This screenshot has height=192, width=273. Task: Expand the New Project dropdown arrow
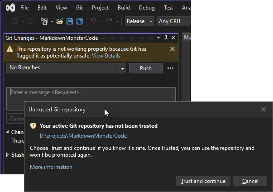52,21
